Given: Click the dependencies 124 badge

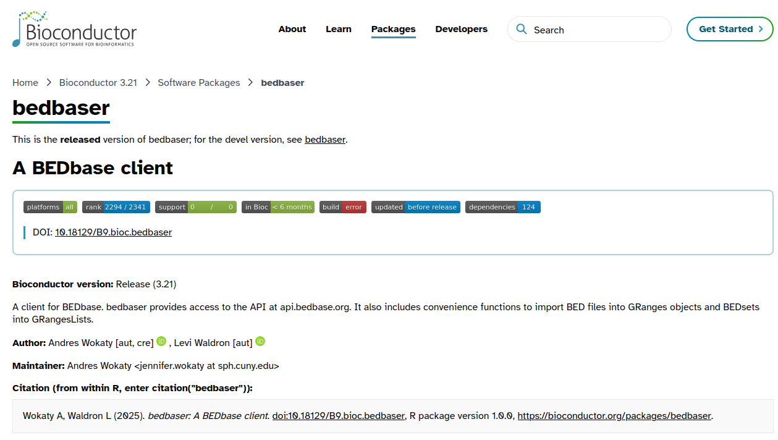Looking at the screenshot, I should pos(503,207).
